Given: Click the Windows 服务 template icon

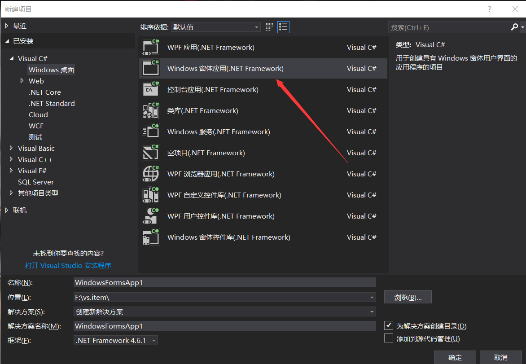Looking at the screenshot, I should (151, 132).
